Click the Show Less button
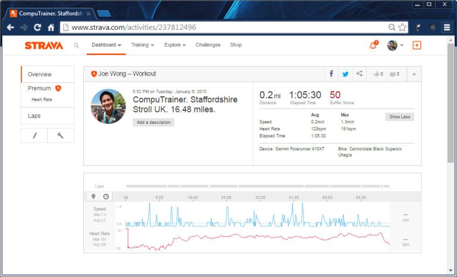This screenshot has height=277, width=457. click(x=399, y=117)
